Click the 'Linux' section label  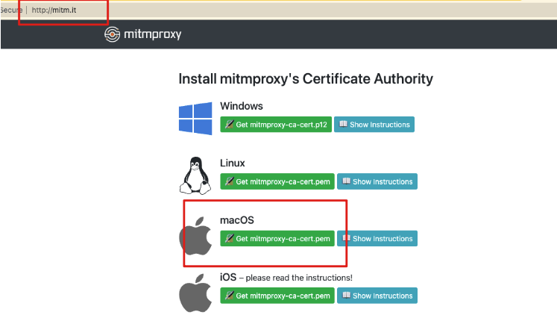tap(233, 163)
